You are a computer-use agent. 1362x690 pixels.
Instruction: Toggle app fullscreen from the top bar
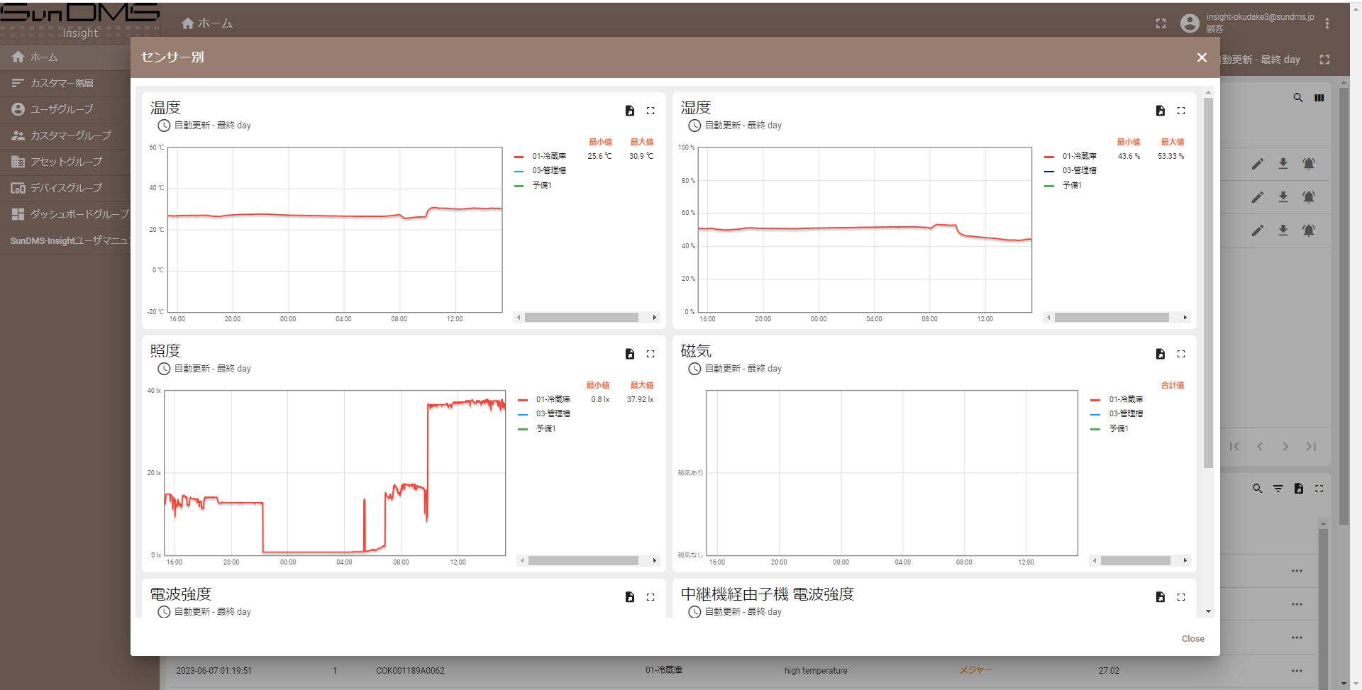(1161, 23)
